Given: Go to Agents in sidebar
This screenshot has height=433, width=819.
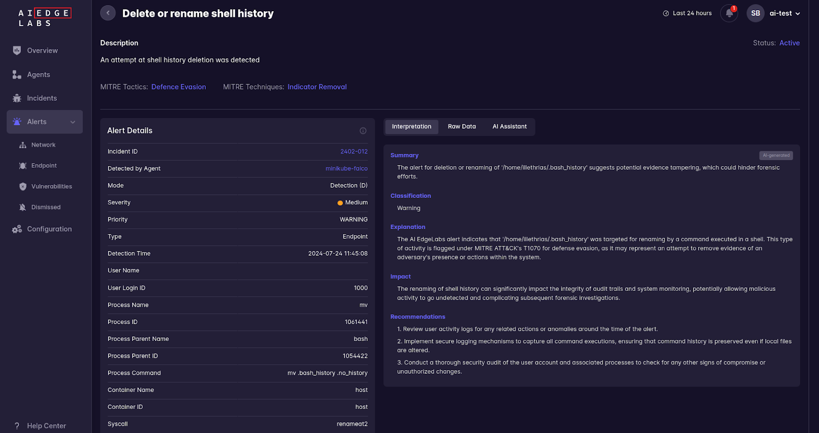Looking at the screenshot, I should 38,75.
